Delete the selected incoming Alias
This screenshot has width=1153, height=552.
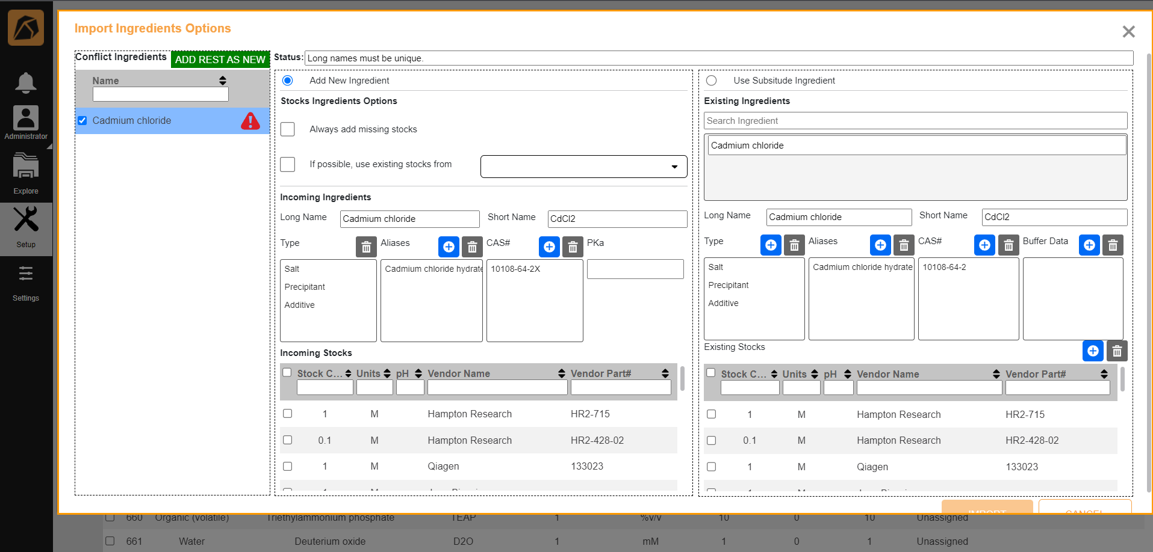point(472,247)
